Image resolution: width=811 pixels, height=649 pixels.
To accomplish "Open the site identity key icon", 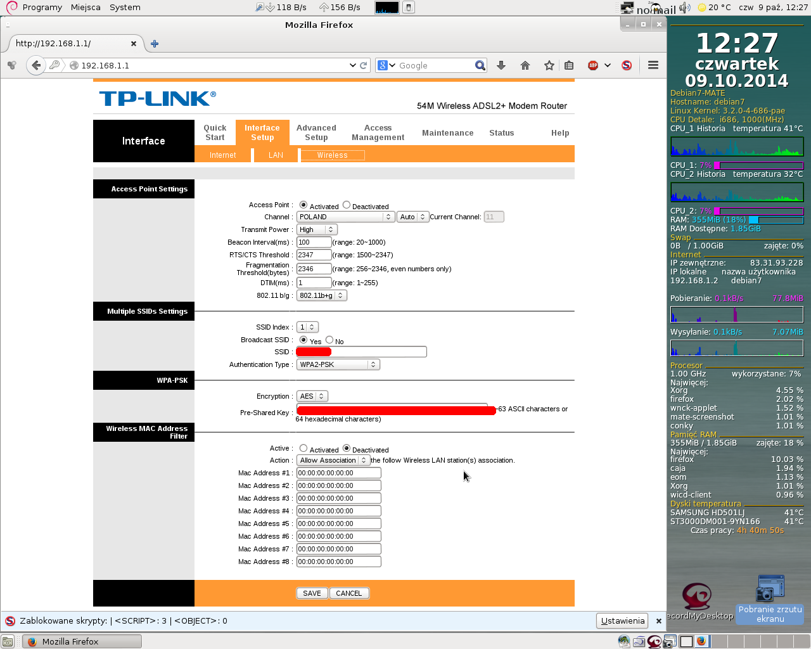I will coord(54,65).
